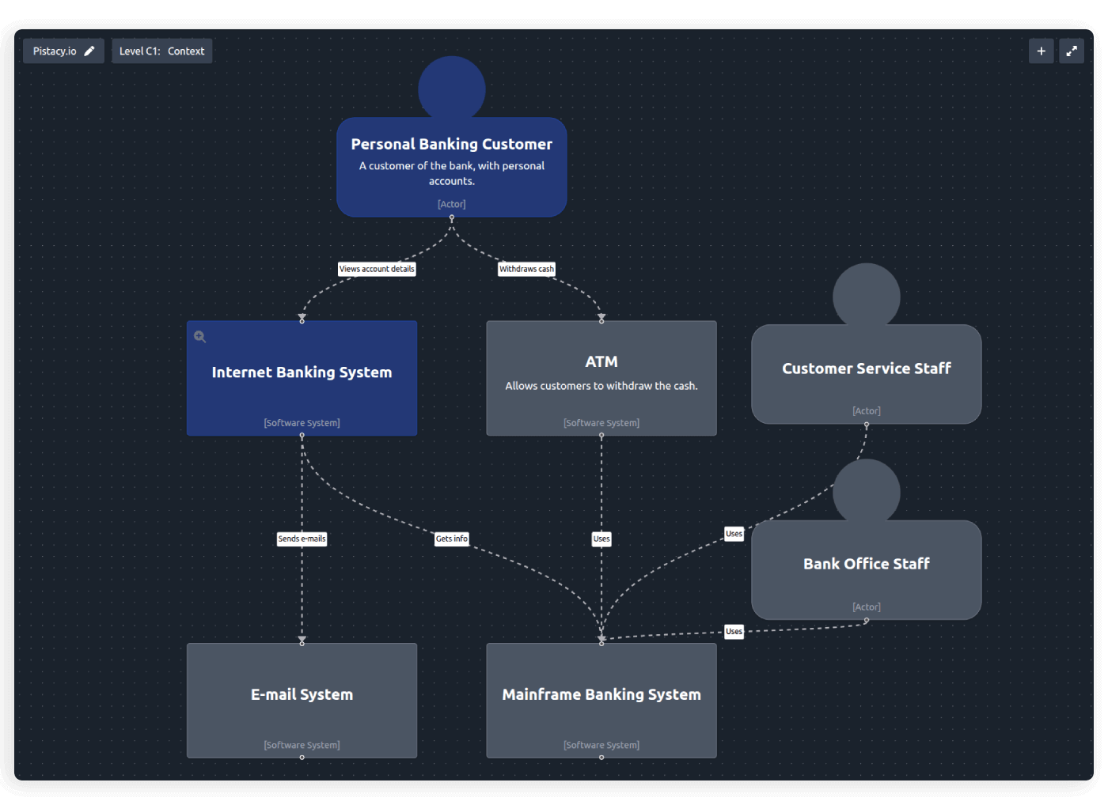This screenshot has width=1108, height=805.
Task: Click the Context label in the breadcrumb
Action: [187, 50]
